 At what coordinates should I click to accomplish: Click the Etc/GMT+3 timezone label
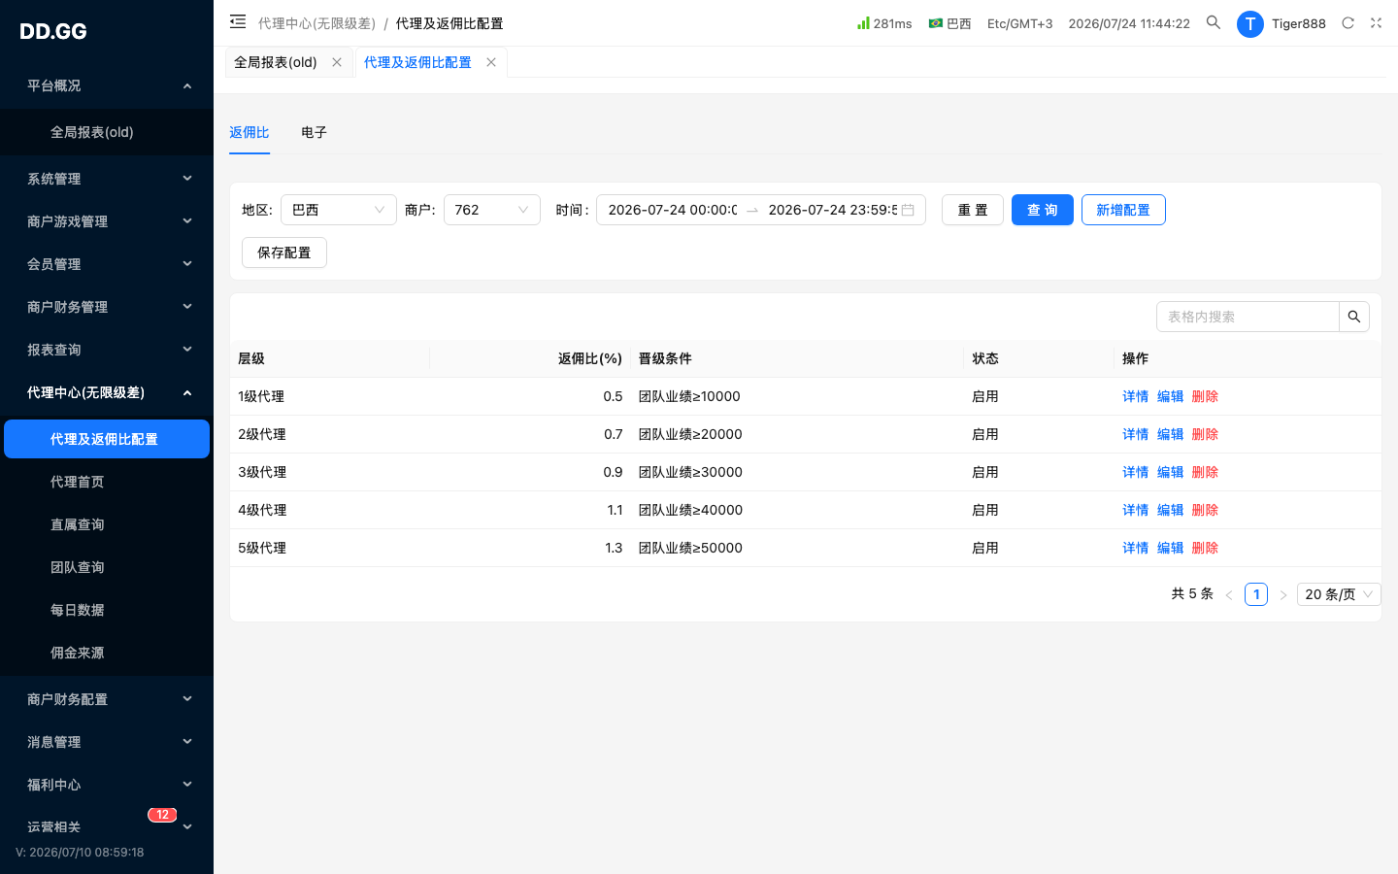[1019, 23]
